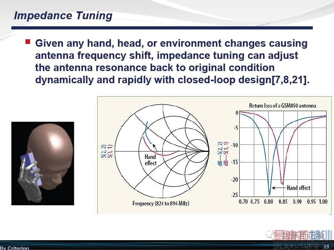Image resolution: width=334 pixels, height=250 pixels.
Task: Click the 0.85 x-axis tick value
Action: point(283,201)
